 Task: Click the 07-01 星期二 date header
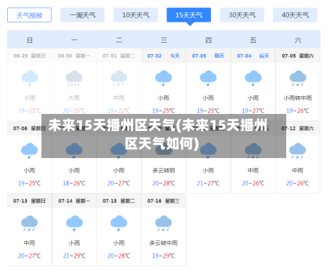(118, 56)
